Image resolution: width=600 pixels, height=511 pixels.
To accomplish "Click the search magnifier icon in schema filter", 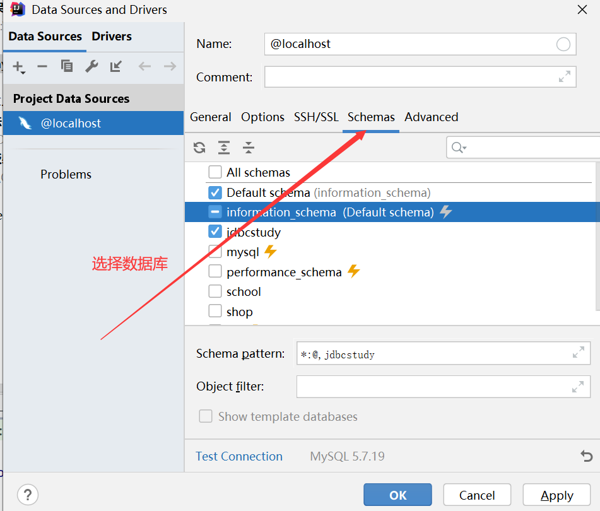I will pyautogui.click(x=459, y=148).
